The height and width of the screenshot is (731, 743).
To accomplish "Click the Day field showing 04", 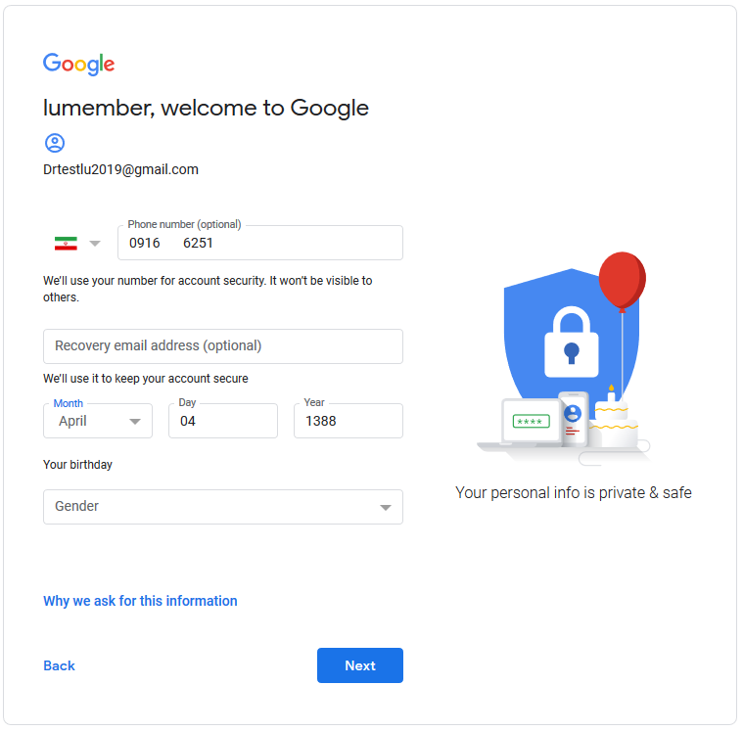I will click(223, 421).
